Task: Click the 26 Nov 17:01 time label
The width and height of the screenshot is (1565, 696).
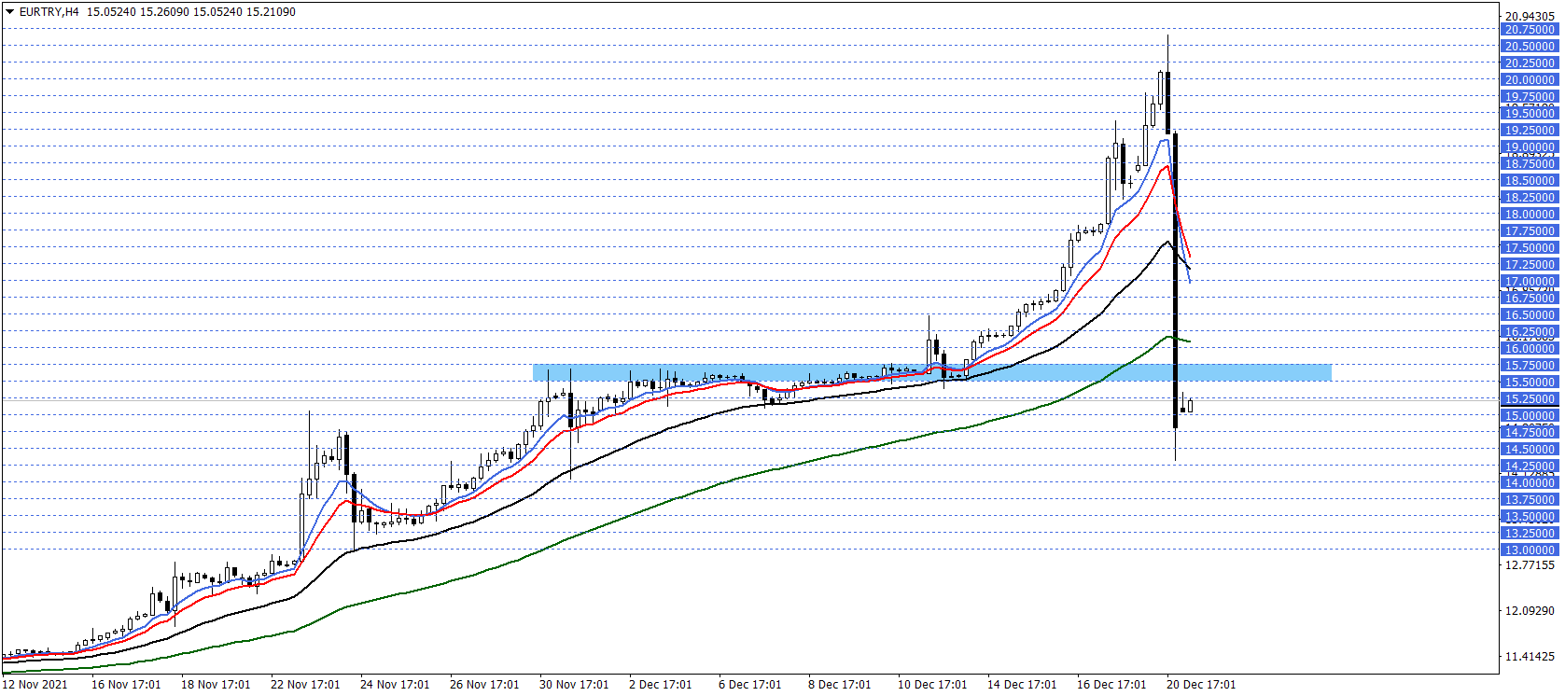Action: point(484,685)
